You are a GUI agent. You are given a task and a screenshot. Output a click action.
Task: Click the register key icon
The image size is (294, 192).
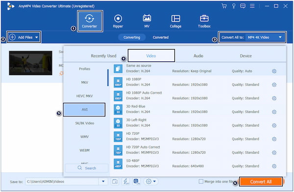pyautogui.click(x=234, y=6)
